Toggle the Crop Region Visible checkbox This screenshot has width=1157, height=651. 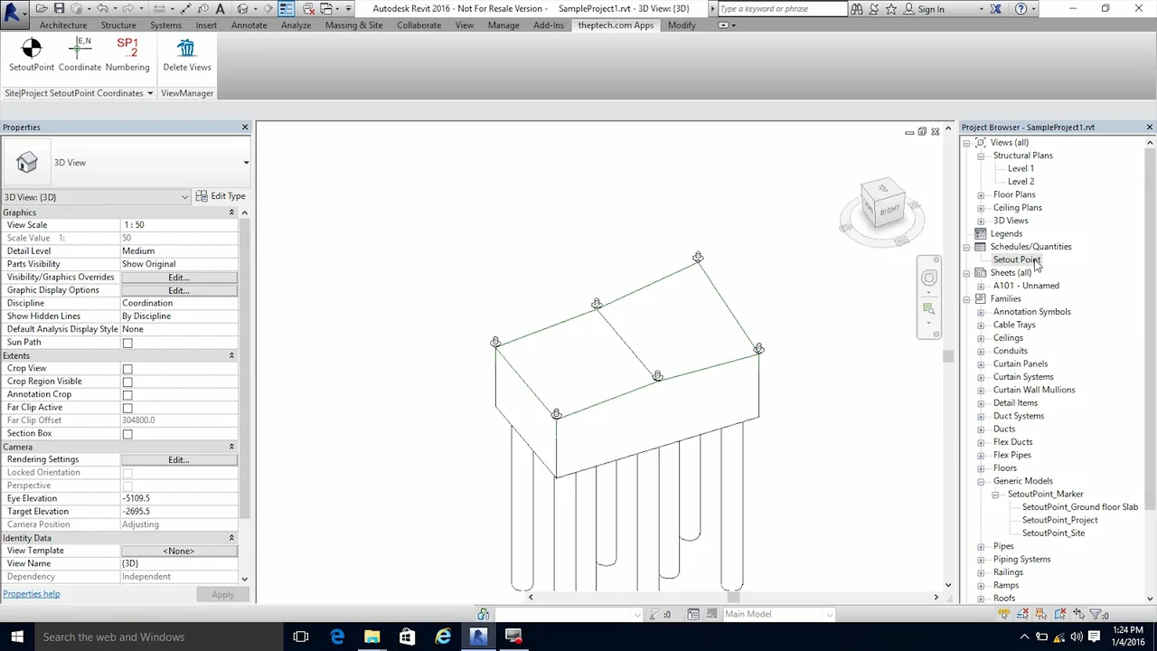127,382
